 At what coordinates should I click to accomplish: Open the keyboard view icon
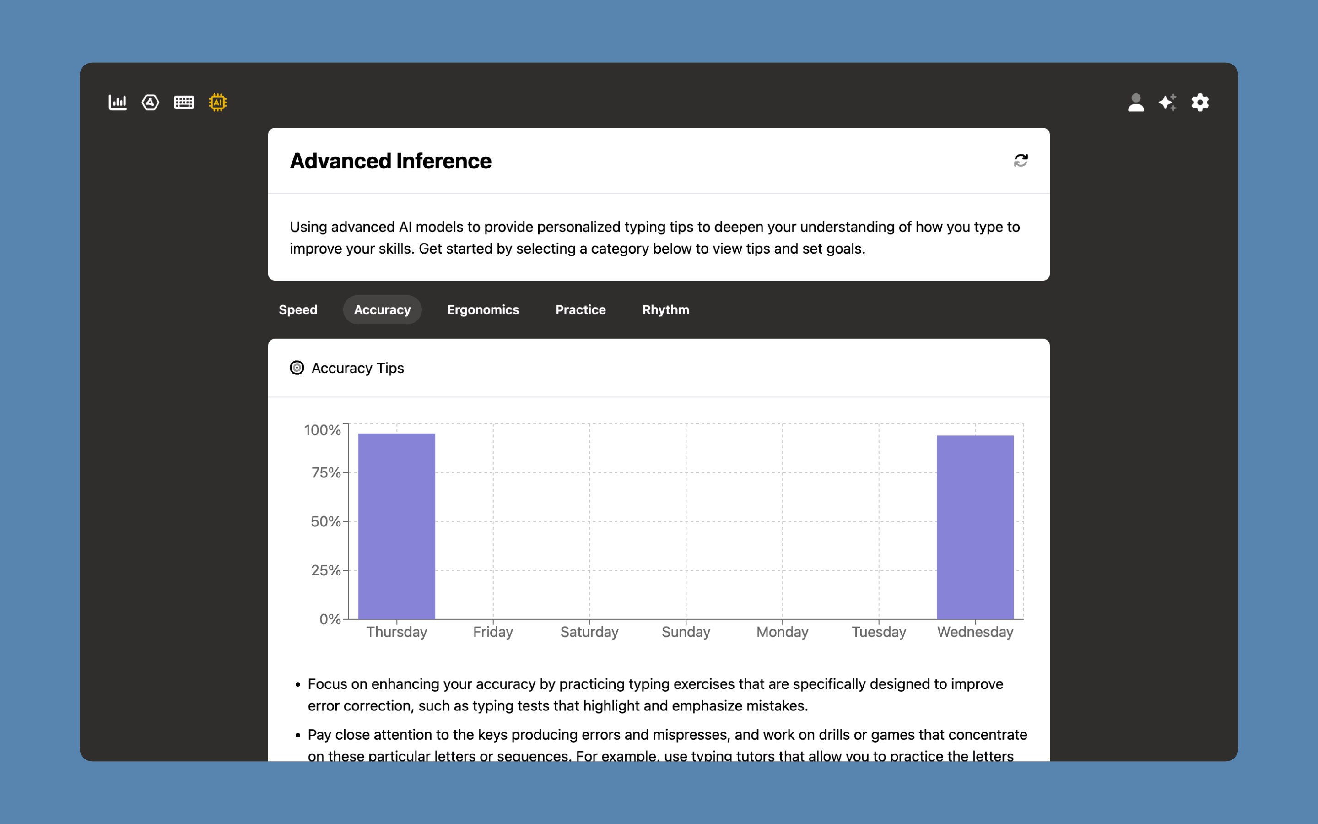184,103
